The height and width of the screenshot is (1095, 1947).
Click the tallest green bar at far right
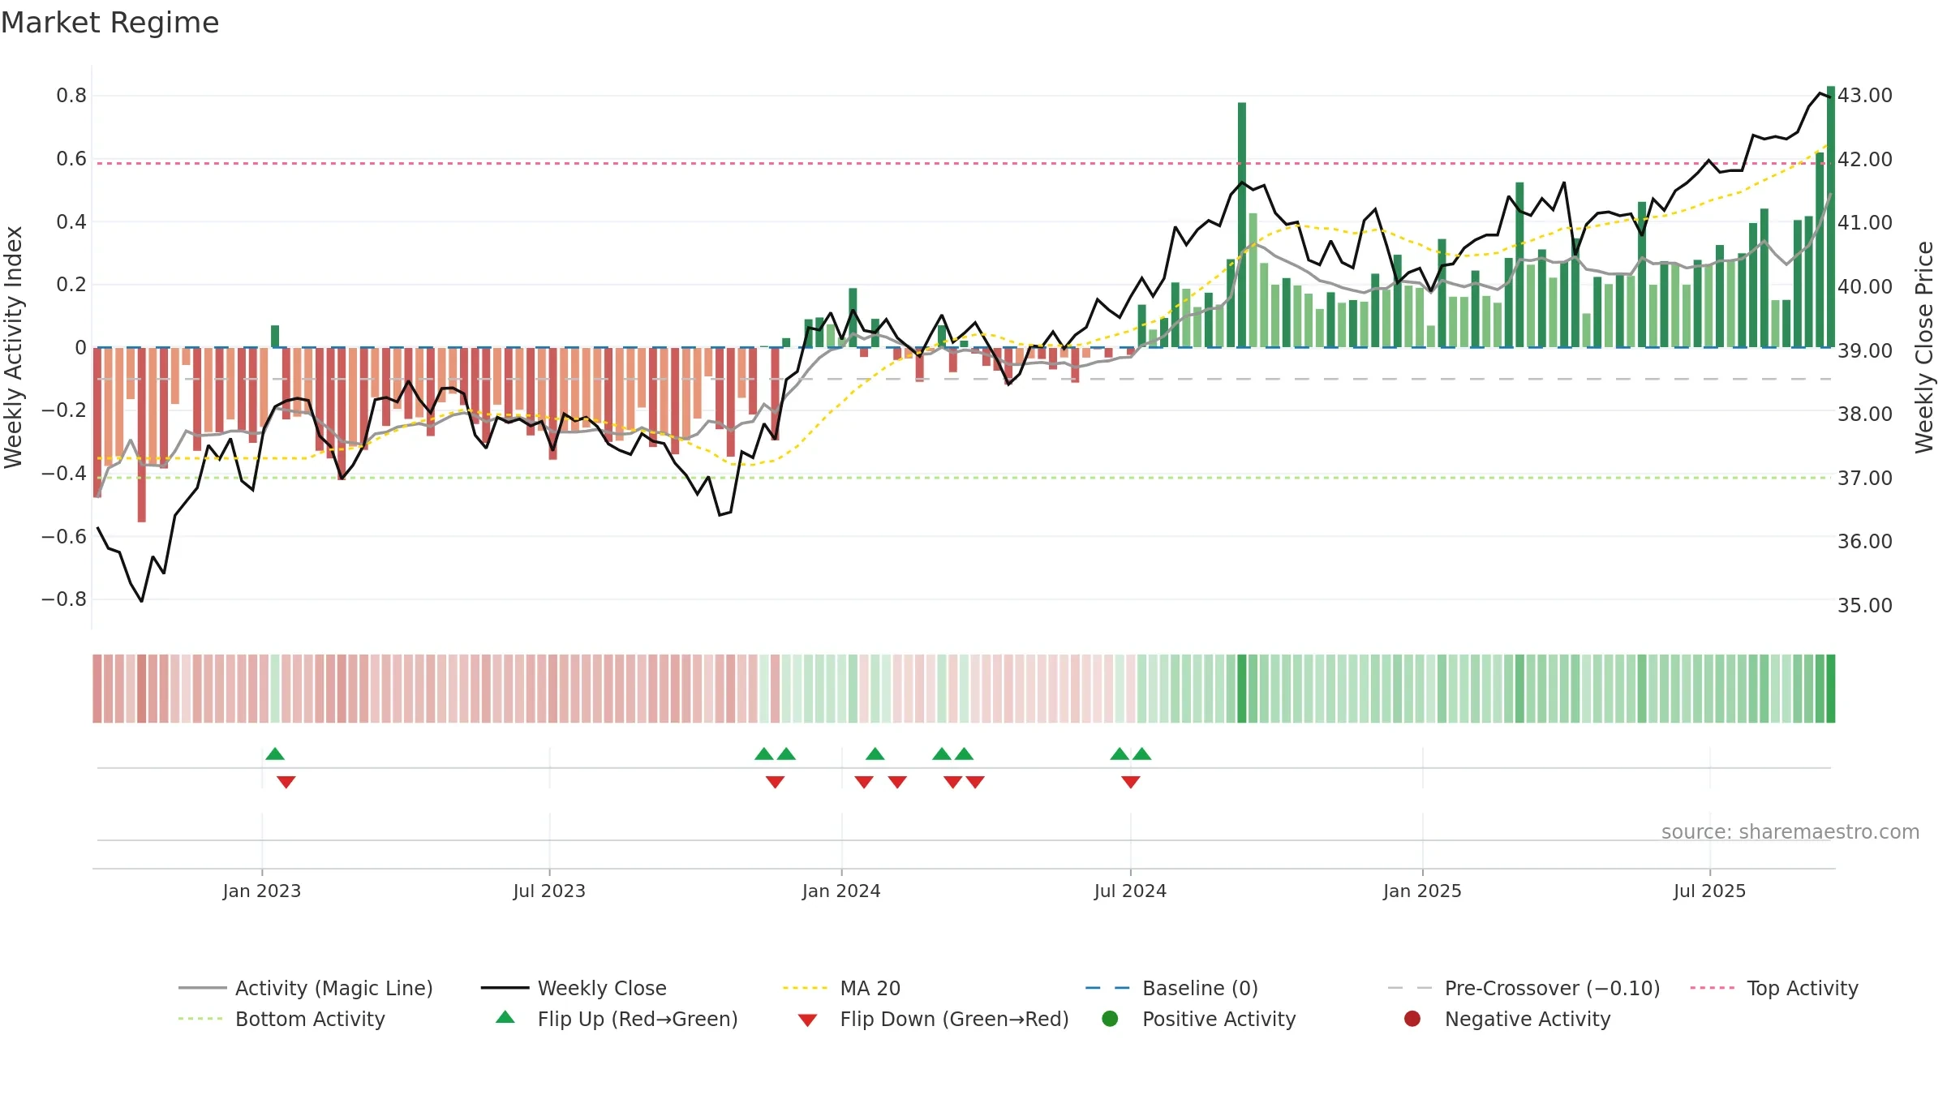pos(1830,217)
